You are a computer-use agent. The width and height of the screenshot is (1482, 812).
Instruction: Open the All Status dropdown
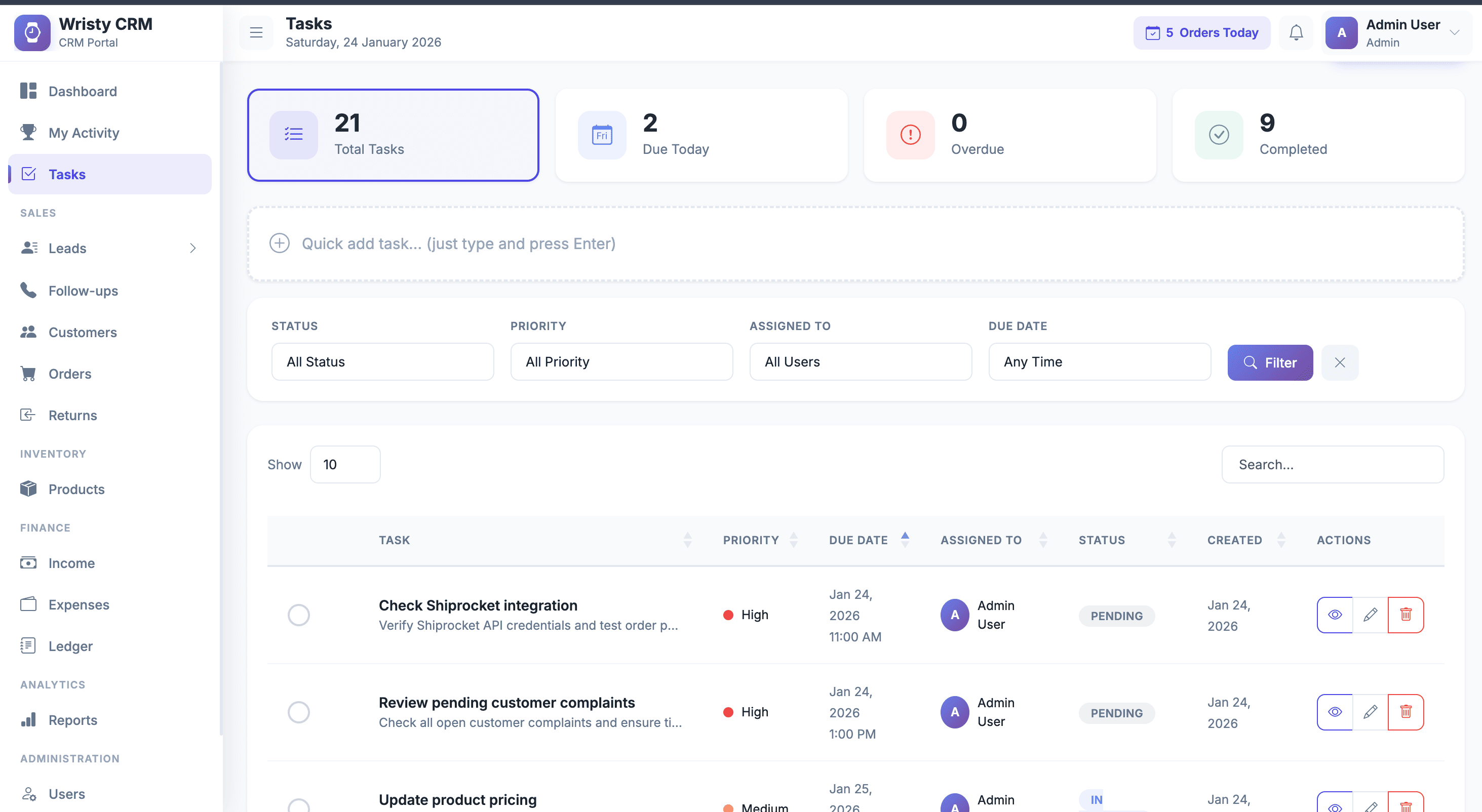pyautogui.click(x=382, y=362)
